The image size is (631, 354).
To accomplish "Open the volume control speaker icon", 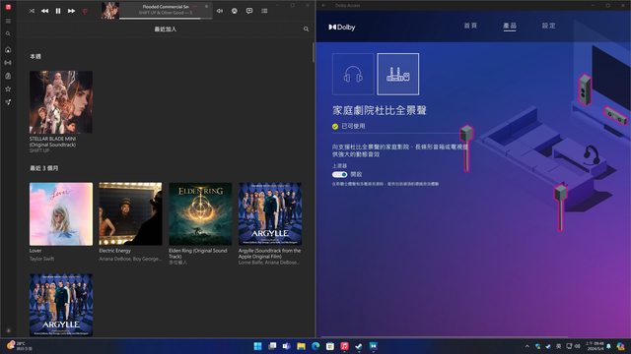I will (220, 11).
